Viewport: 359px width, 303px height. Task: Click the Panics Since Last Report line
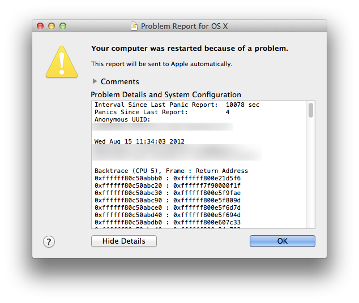coord(162,112)
